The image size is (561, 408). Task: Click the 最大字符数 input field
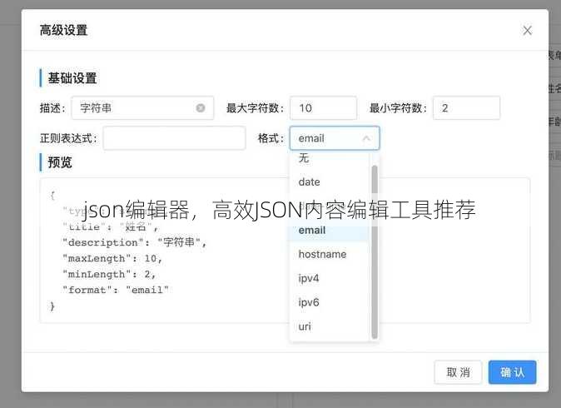click(323, 107)
